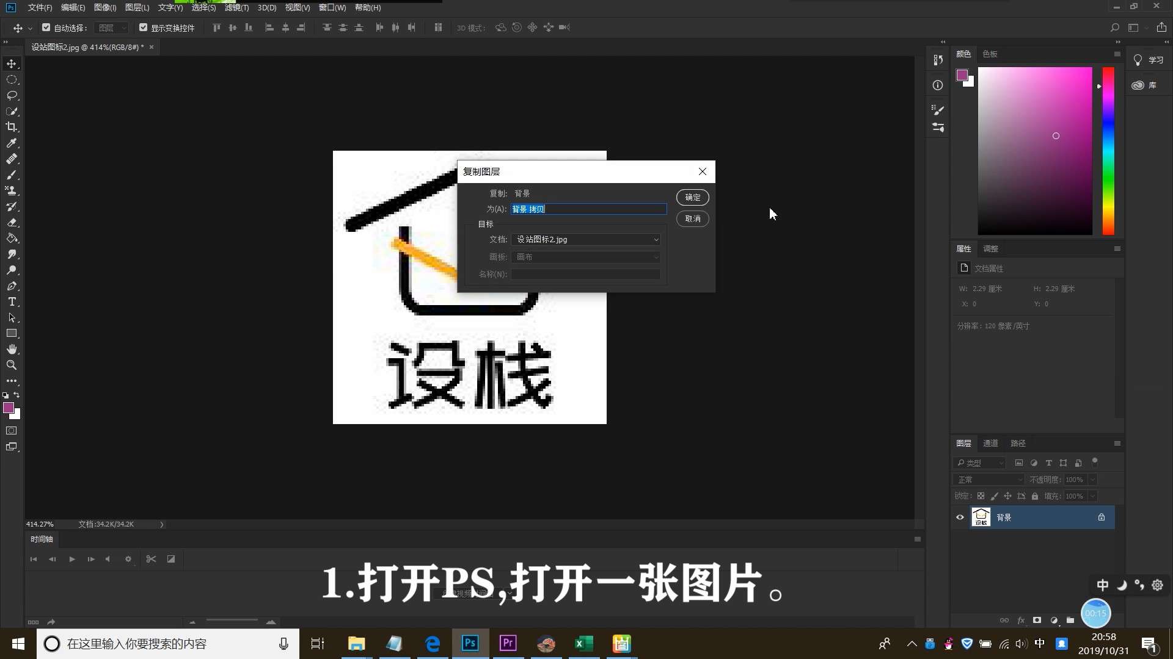Click the 背景 layer thumbnail
The height and width of the screenshot is (659, 1173).
click(981, 517)
